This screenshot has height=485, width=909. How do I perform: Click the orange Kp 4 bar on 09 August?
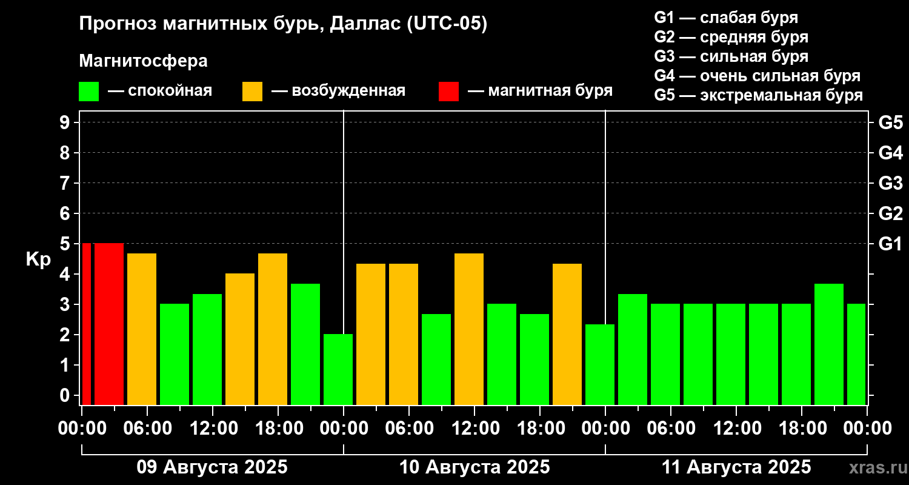tap(240, 339)
